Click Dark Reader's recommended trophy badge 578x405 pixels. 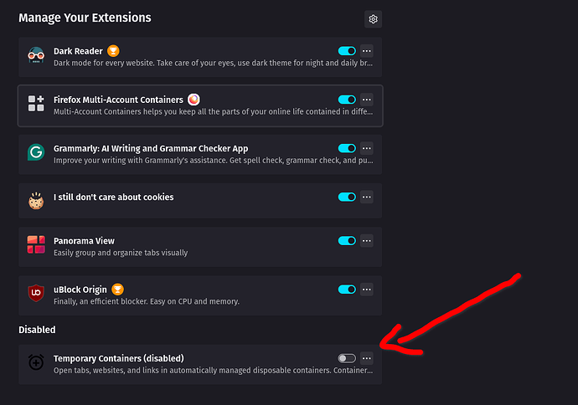tap(113, 51)
